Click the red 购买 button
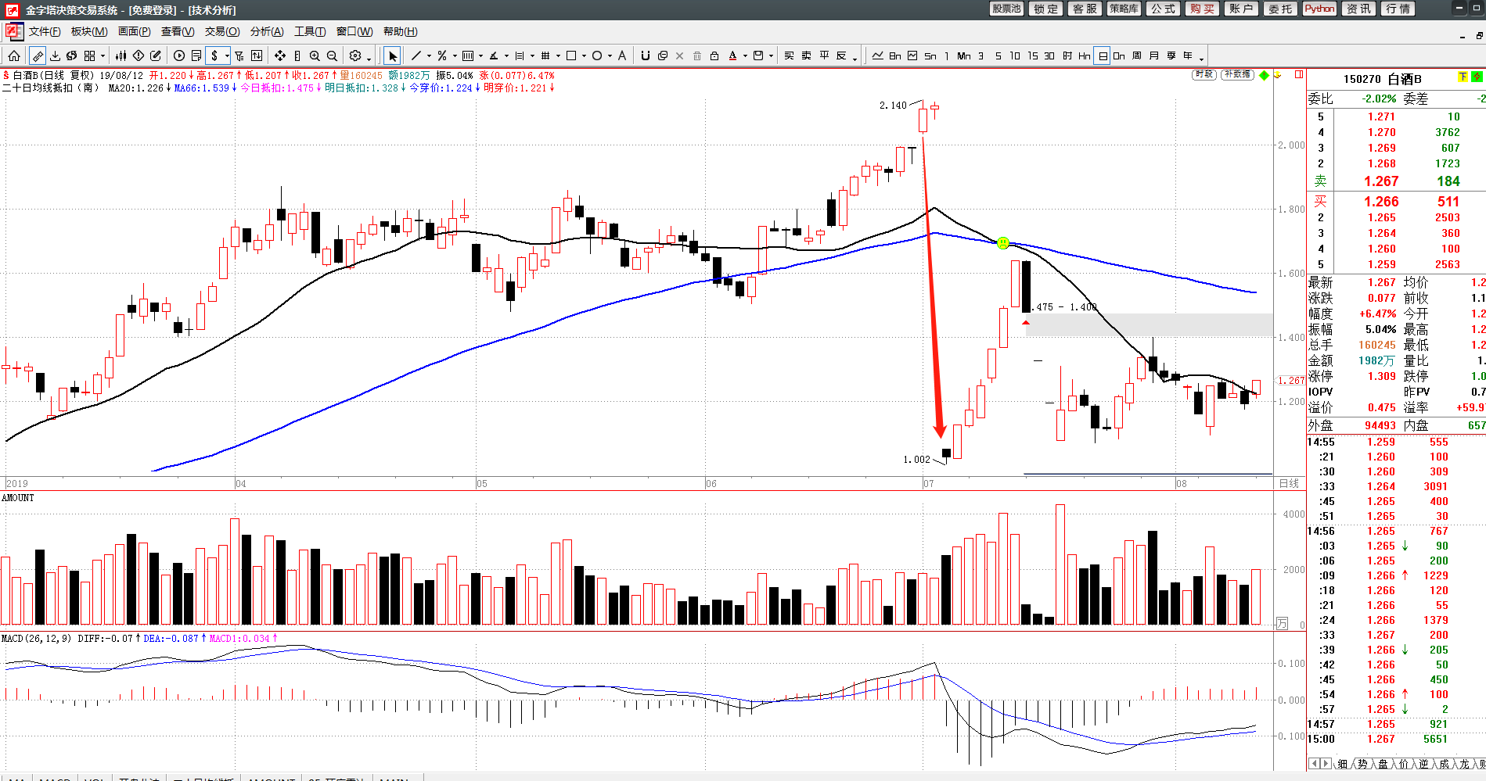The height and width of the screenshot is (781, 1486). point(1202,9)
